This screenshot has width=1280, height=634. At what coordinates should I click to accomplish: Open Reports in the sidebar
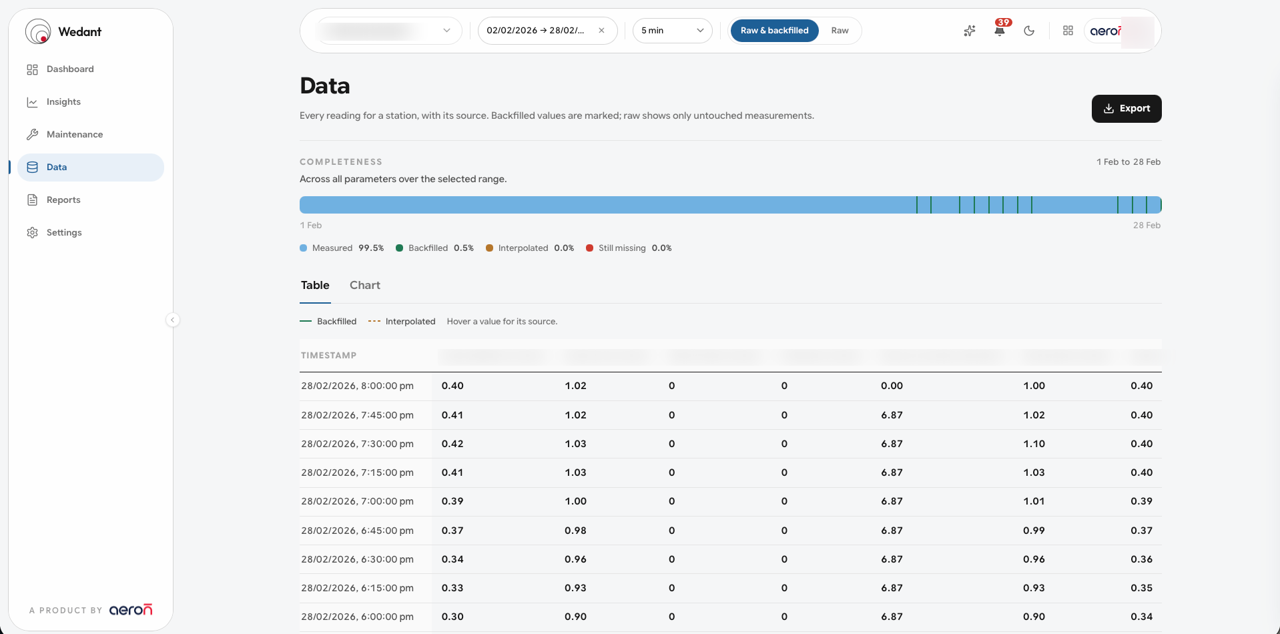coord(90,200)
